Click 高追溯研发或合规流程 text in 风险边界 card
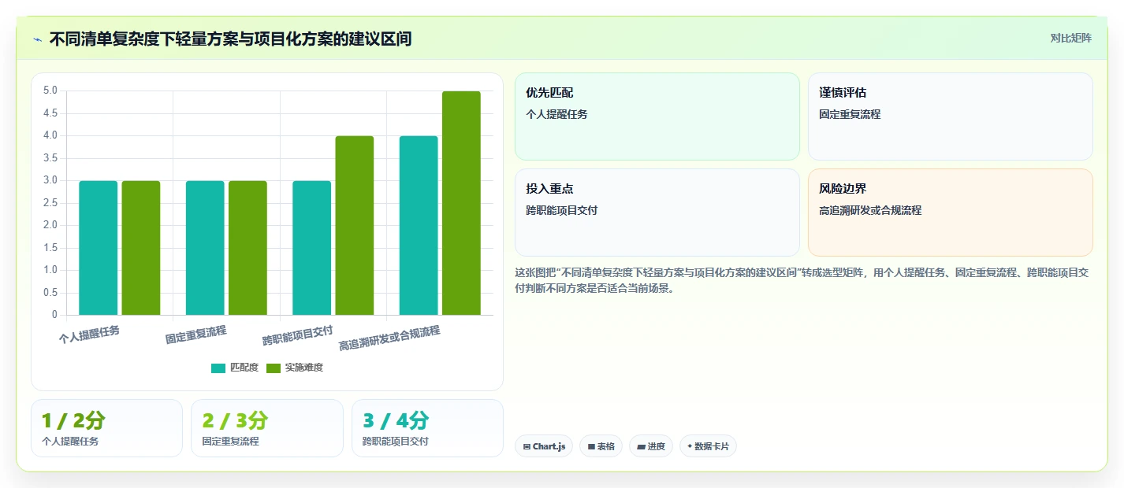Viewport: 1124px width, 488px height. tap(870, 210)
